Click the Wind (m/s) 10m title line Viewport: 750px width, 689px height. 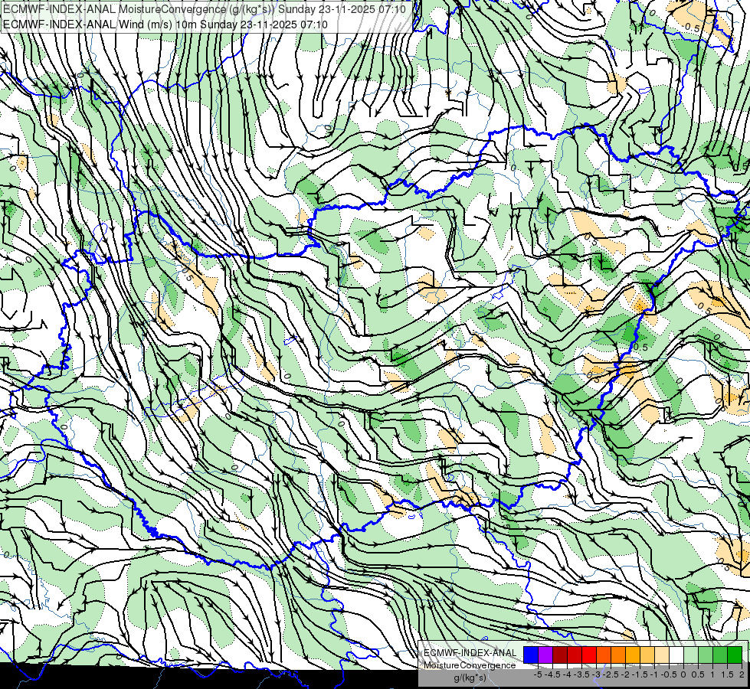165,24
